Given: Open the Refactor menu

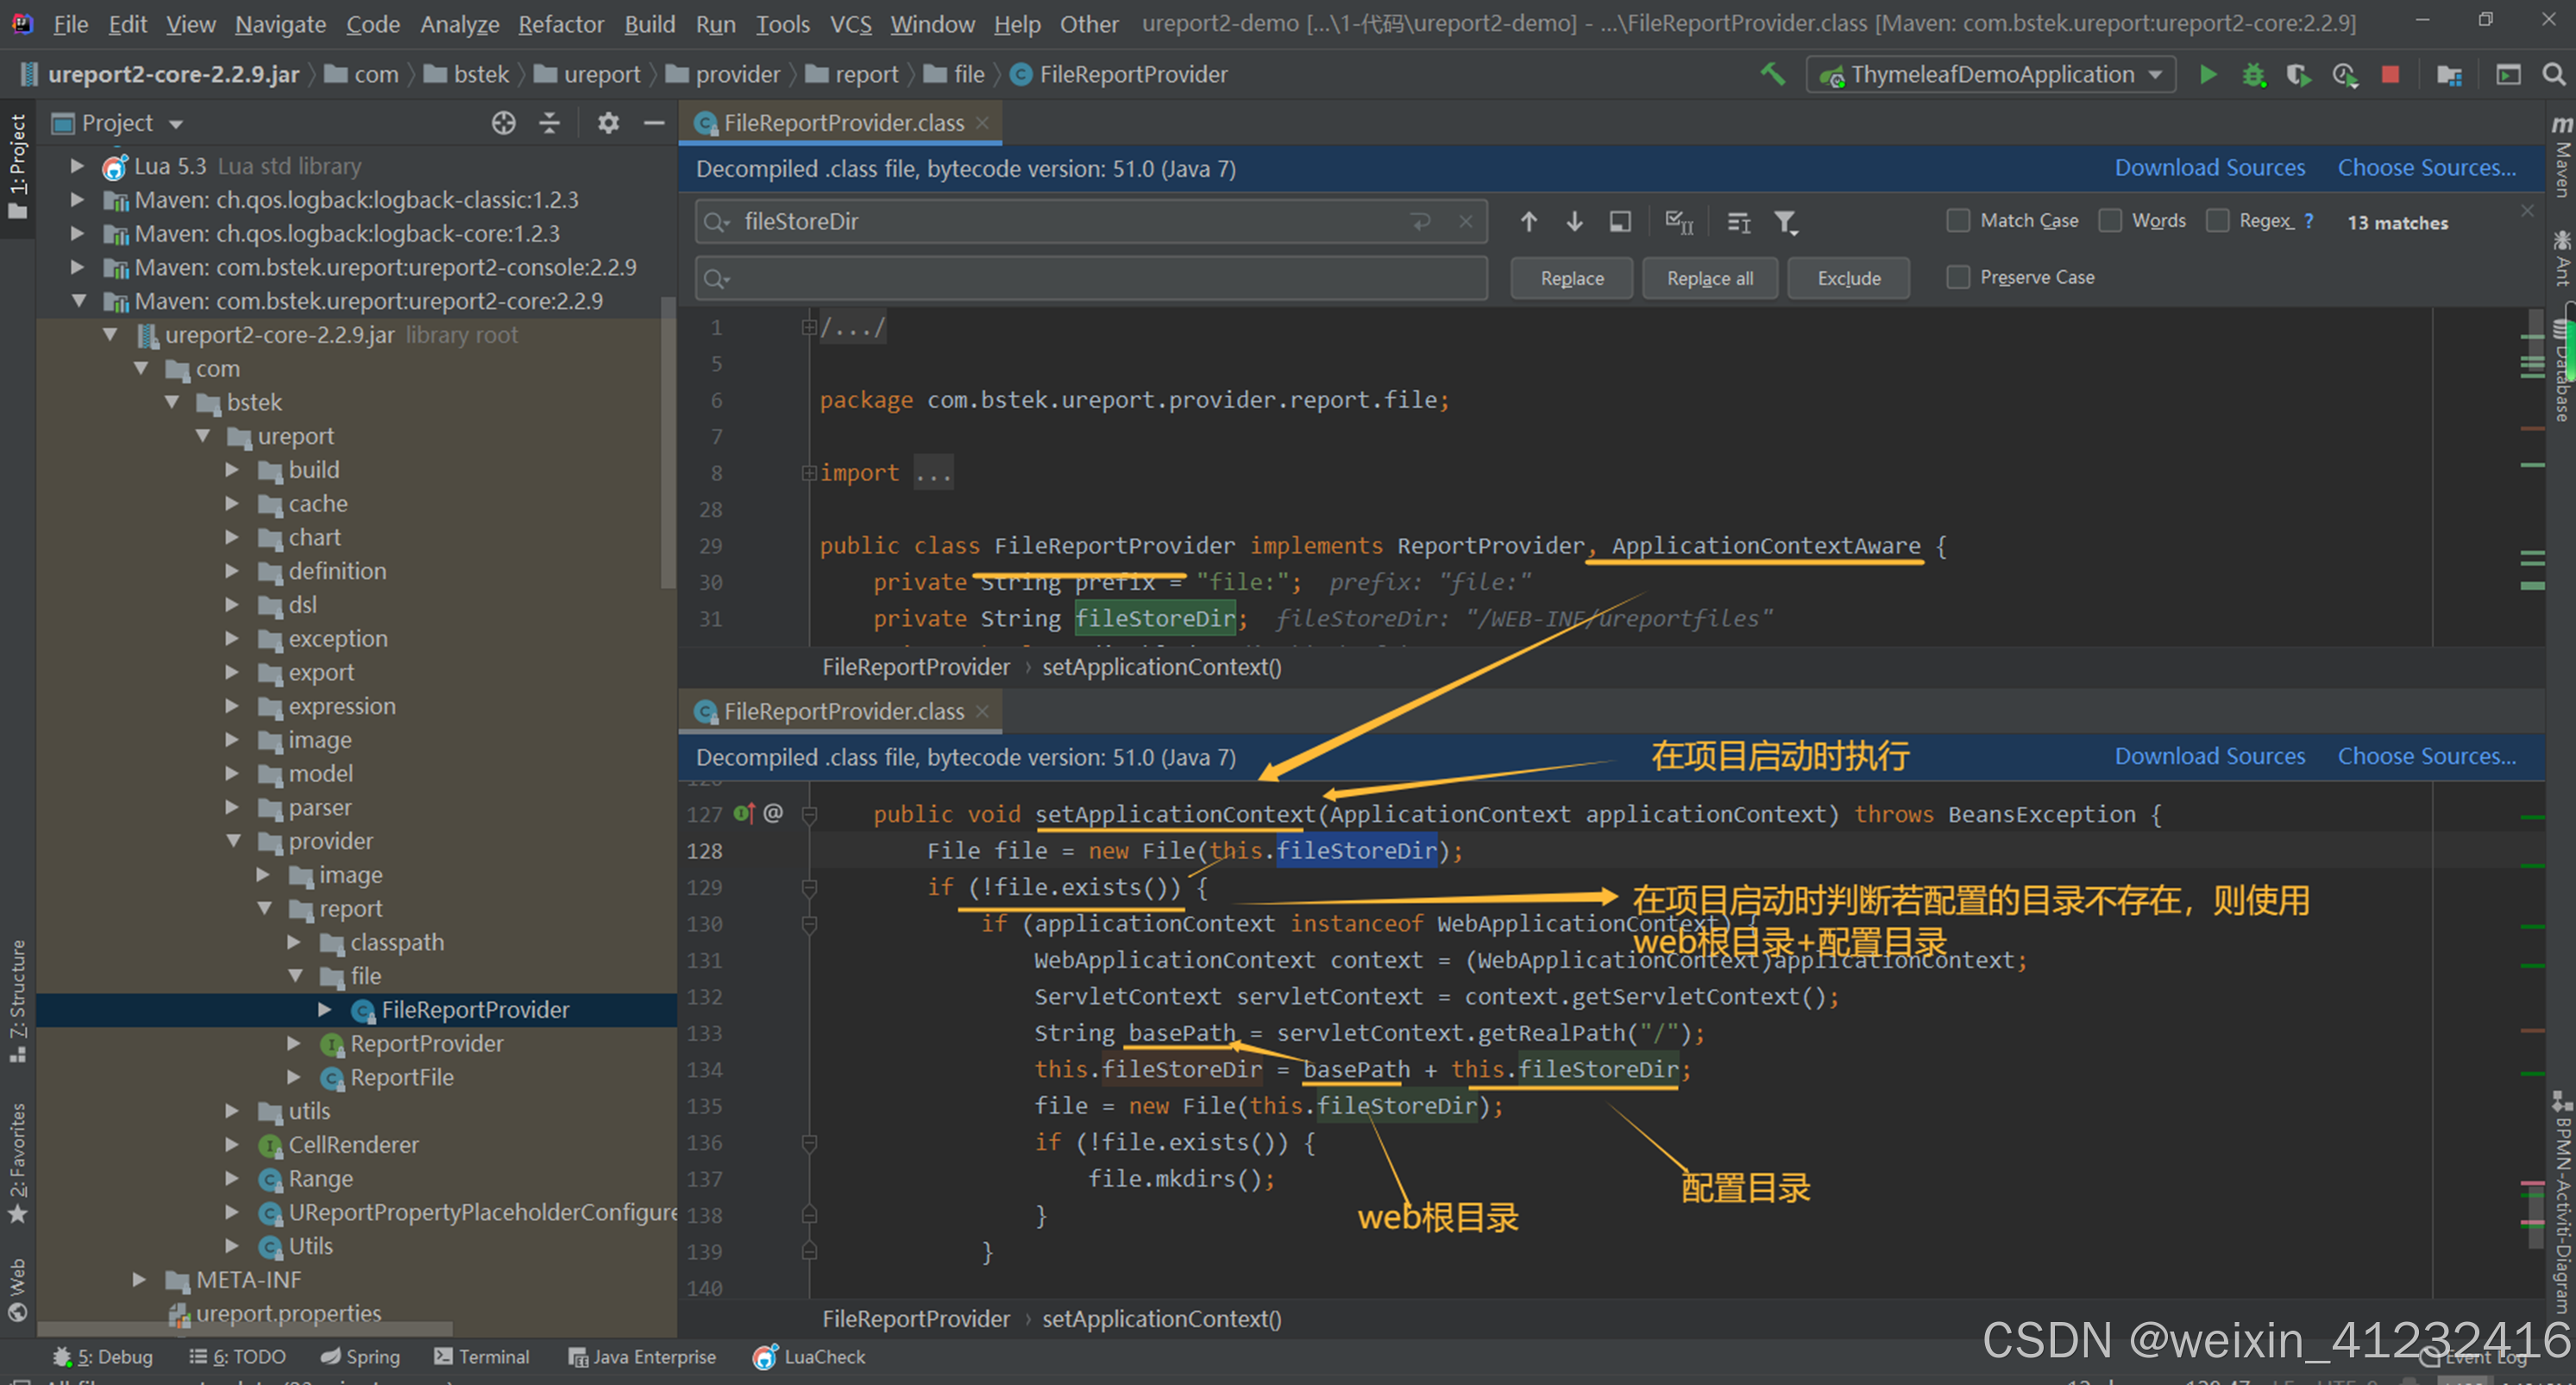Looking at the screenshot, I should [x=560, y=24].
